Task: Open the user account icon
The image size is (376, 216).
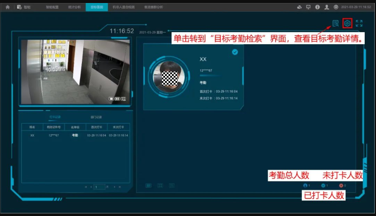Action: point(327,7)
